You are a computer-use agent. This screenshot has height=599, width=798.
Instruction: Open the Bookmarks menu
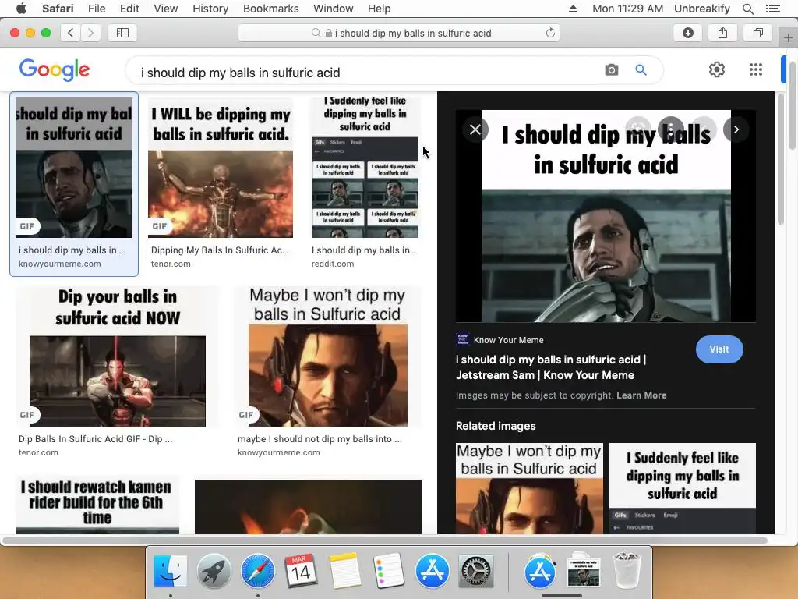[270, 9]
